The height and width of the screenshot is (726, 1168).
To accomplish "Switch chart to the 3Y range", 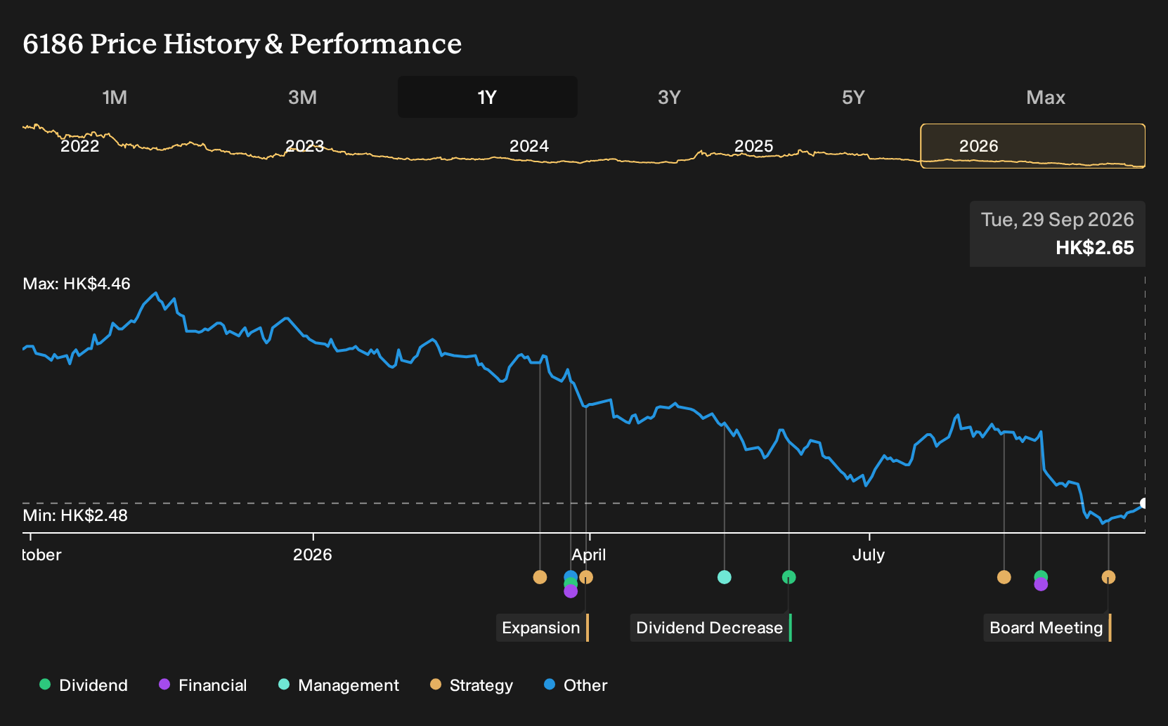I will [669, 97].
